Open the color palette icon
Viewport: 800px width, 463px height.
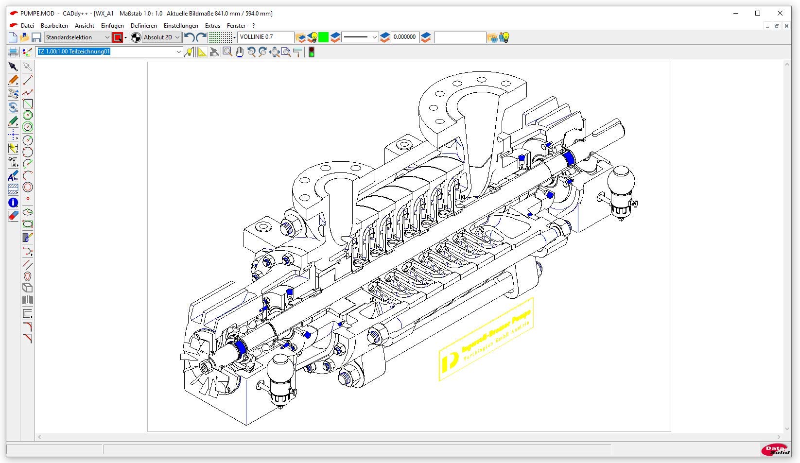27,52
